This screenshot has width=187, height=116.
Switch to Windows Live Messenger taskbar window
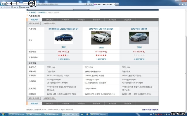pyautogui.click(x=99, y=114)
